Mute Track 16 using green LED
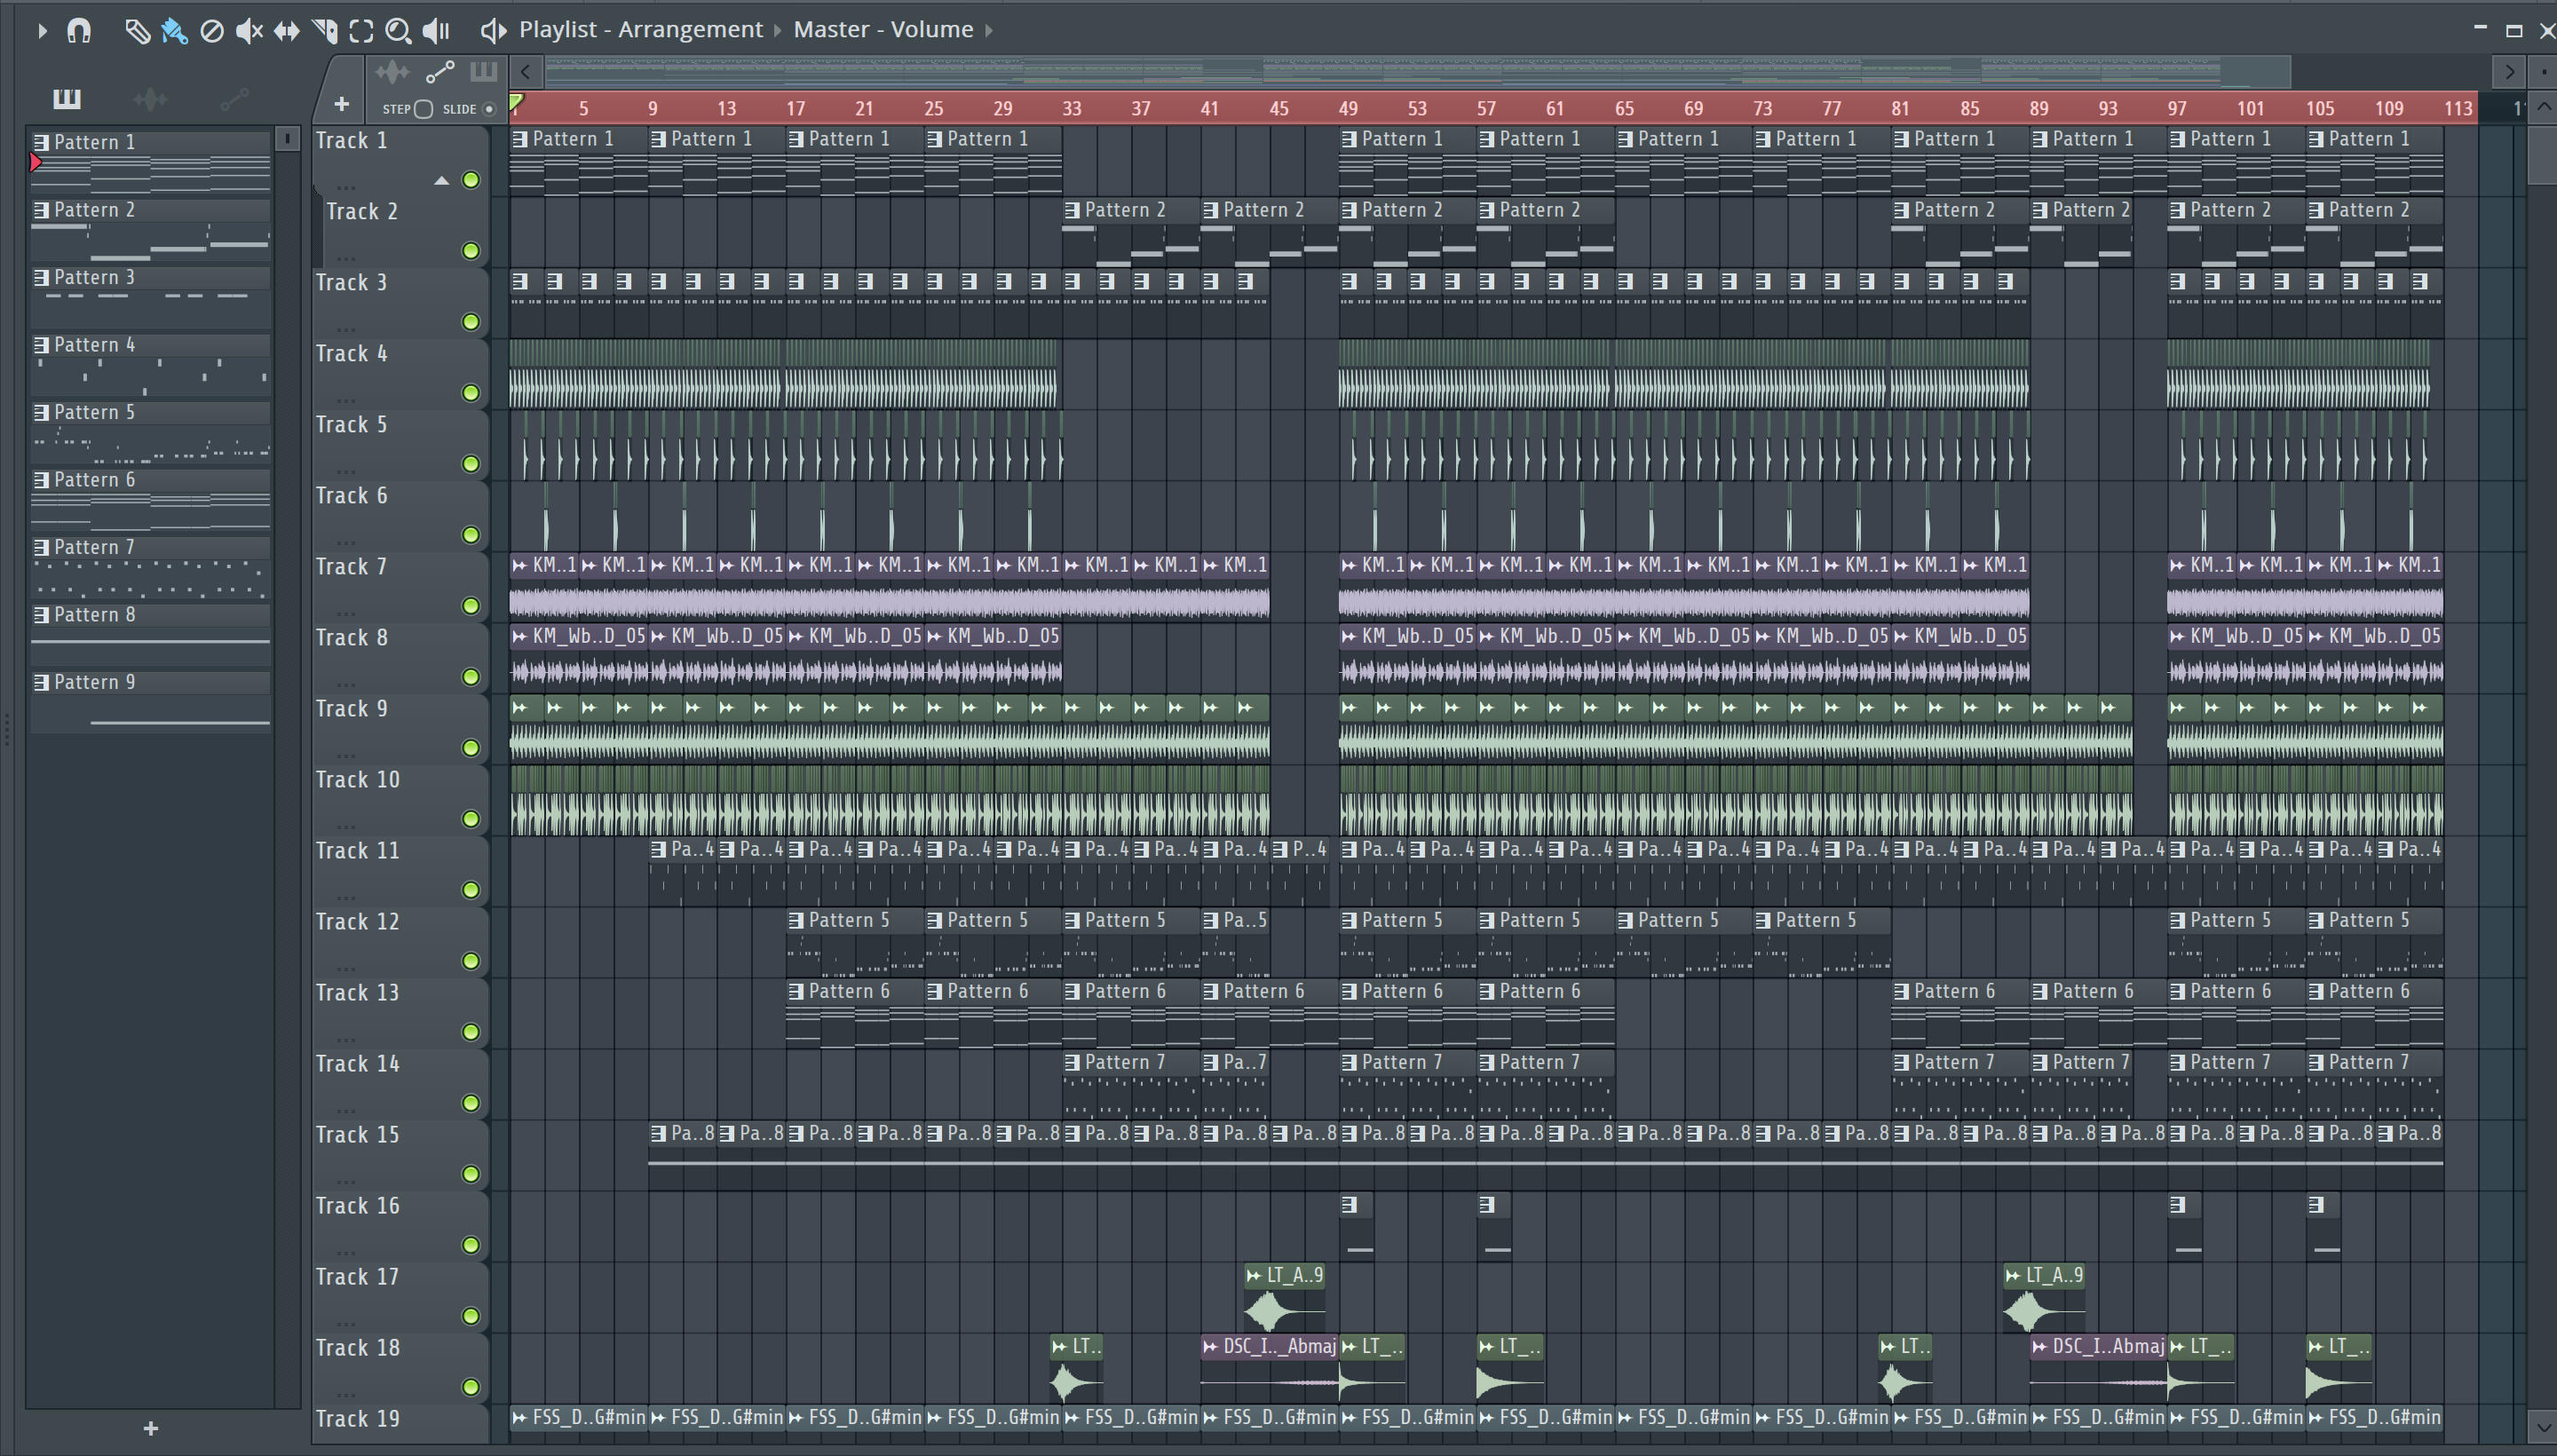This screenshot has width=2557, height=1456. click(471, 1245)
